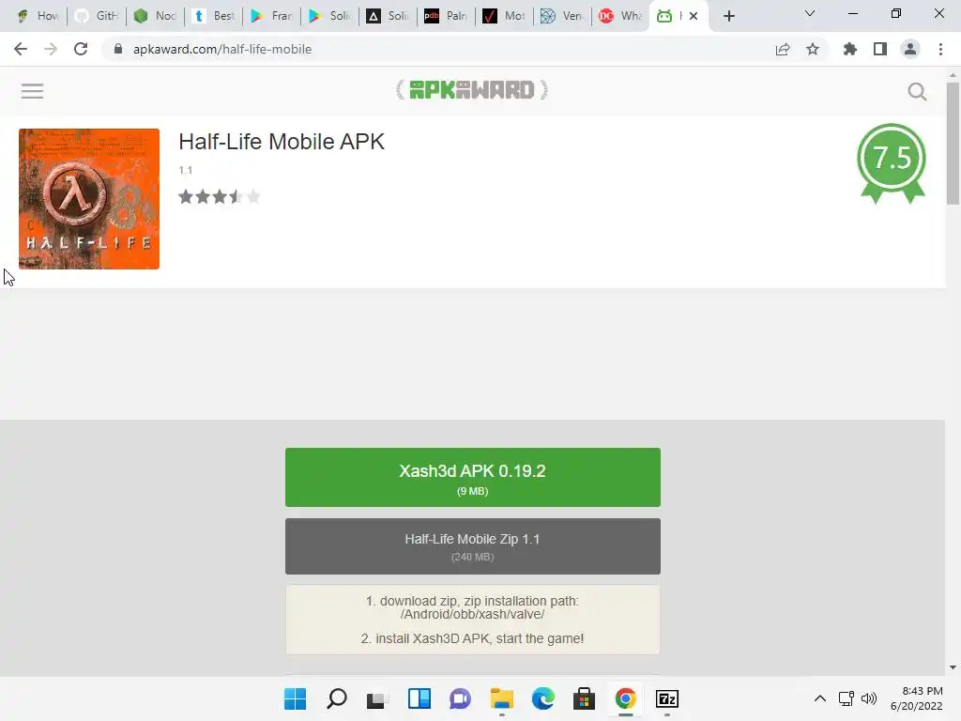Show hidden system tray icons

(819, 698)
